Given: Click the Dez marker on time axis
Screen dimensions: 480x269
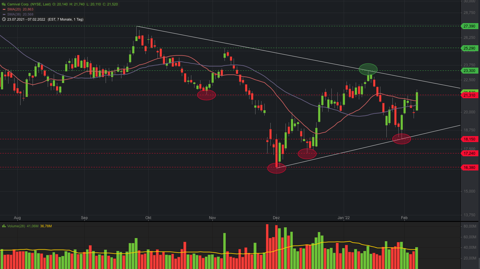Looking at the screenshot, I should click(x=276, y=217).
